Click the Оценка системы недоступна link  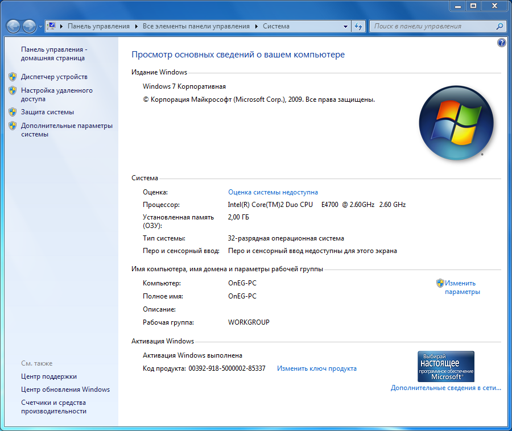273,192
